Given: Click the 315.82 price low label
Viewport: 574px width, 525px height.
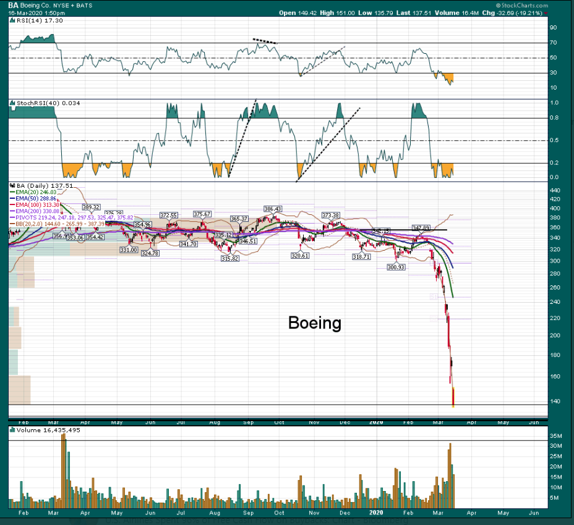Looking at the screenshot, I should (229, 258).
